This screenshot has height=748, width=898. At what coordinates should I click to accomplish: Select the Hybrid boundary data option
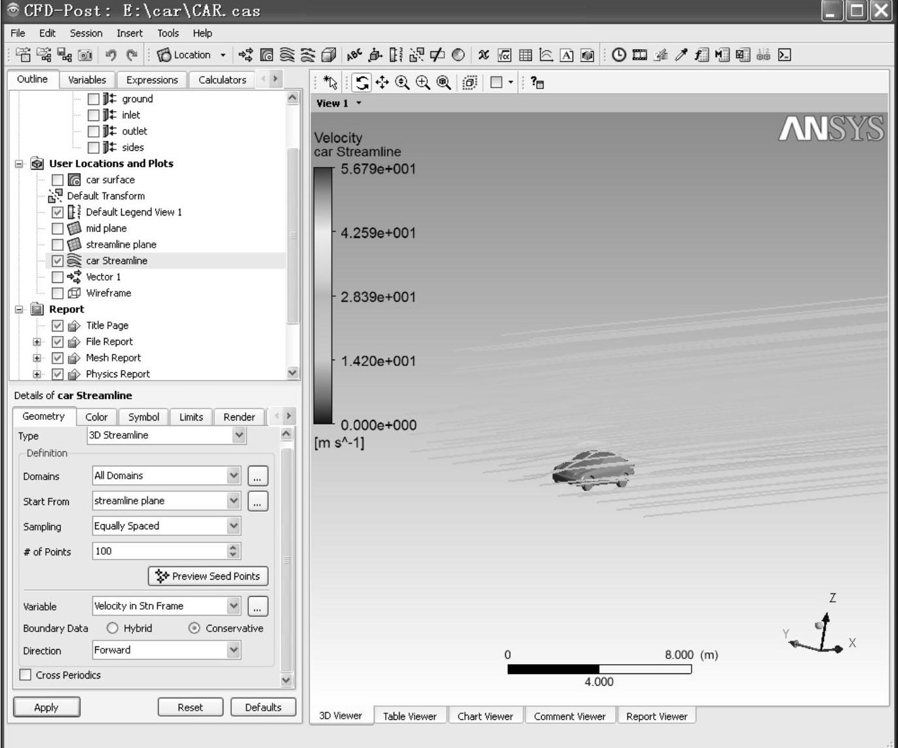click(113, 628)
